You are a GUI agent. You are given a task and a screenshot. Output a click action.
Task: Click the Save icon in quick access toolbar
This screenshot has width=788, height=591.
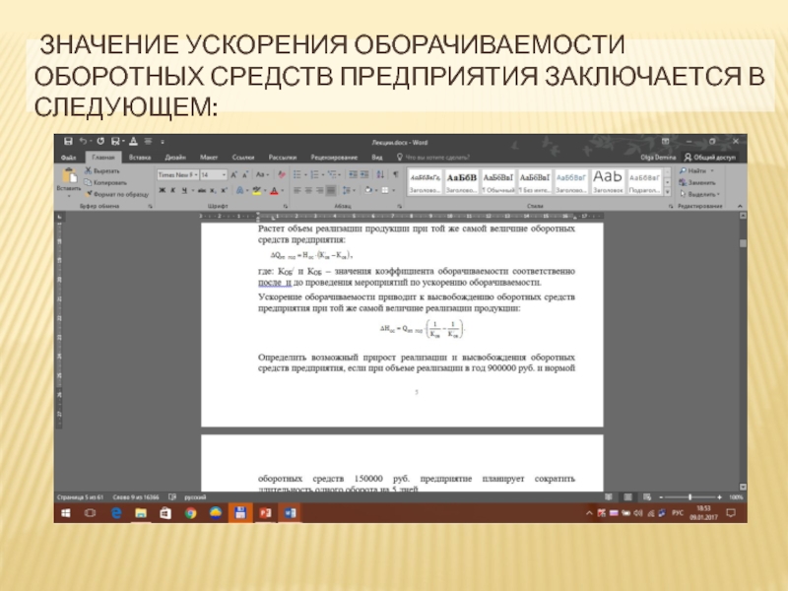[69, 141]
